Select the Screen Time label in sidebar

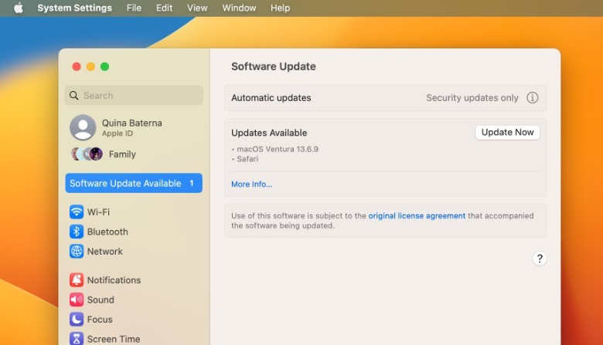pos(114,339)
